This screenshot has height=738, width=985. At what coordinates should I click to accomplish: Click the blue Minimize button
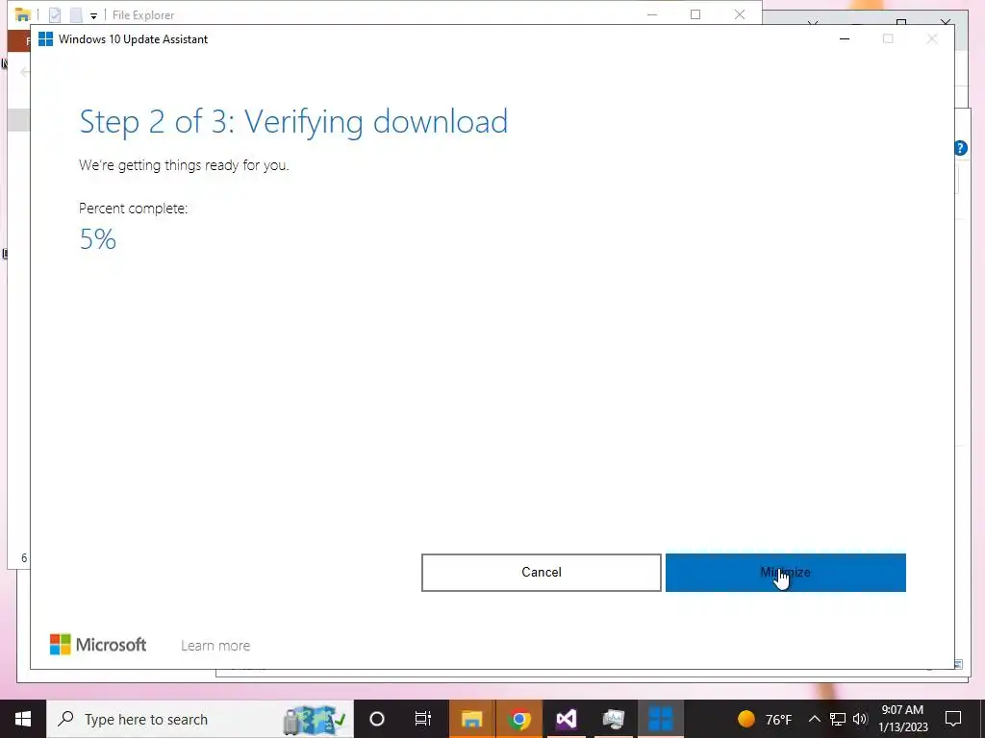pos(785,573)
